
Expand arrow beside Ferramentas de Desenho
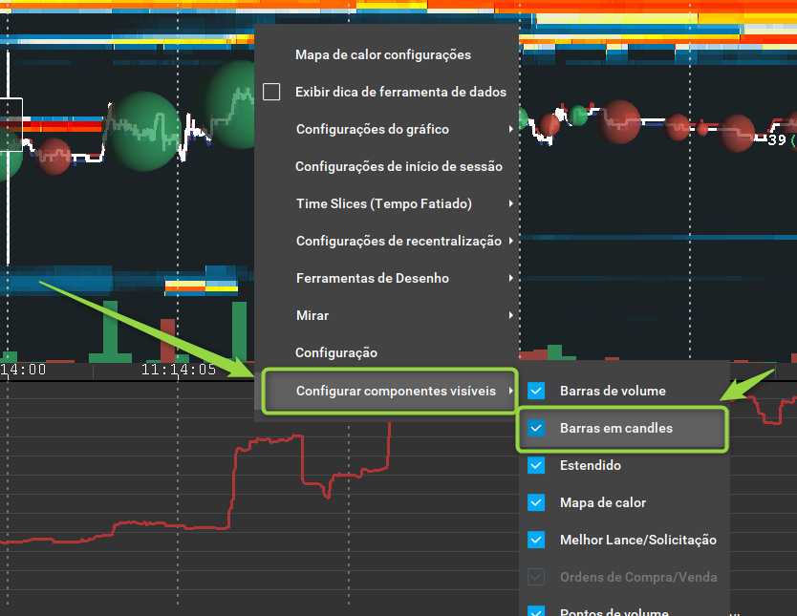point(511,278)
